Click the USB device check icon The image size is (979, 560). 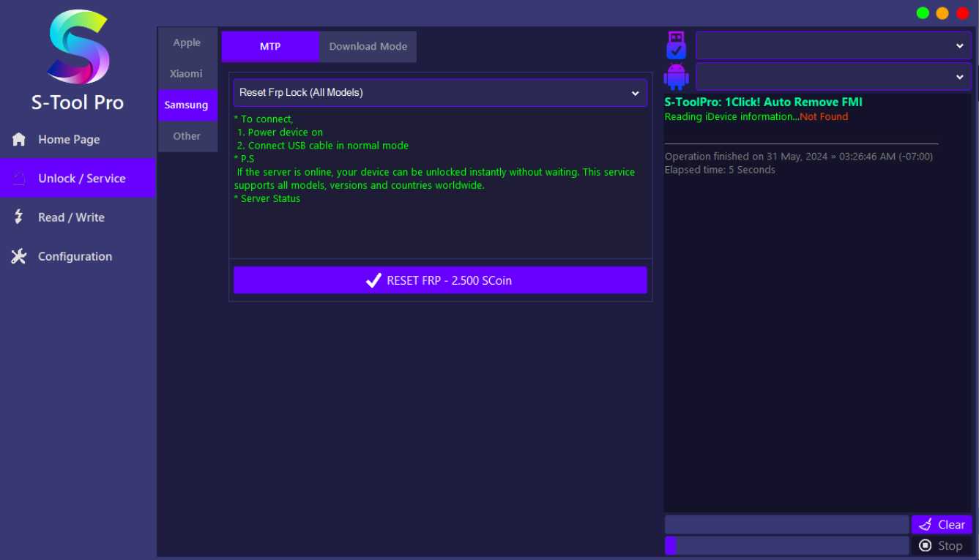click(x=676, y=45)
